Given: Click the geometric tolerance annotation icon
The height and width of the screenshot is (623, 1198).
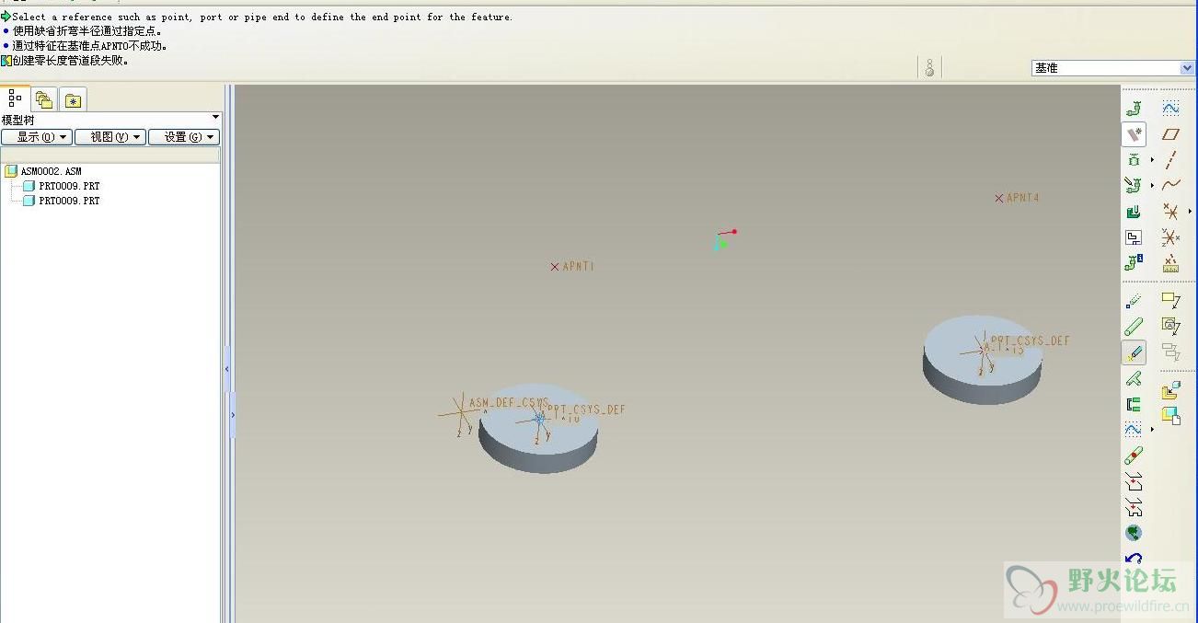Looking at the screenshot, I should click(x=1170, y=327).
